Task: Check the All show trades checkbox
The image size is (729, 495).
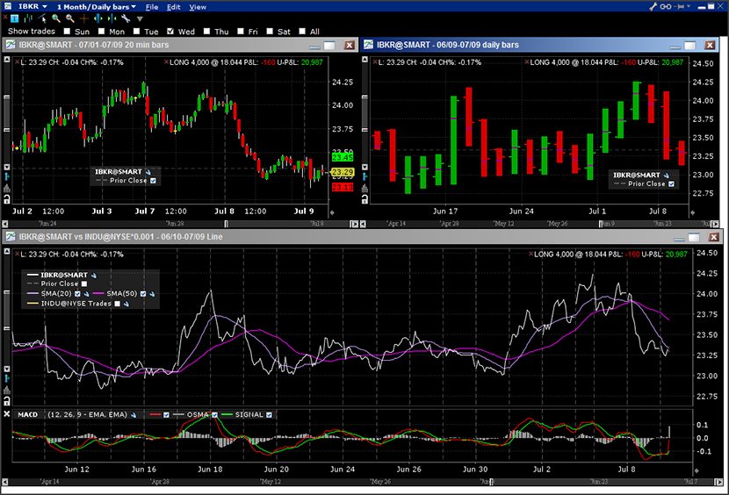Action: tap(301, 32)
